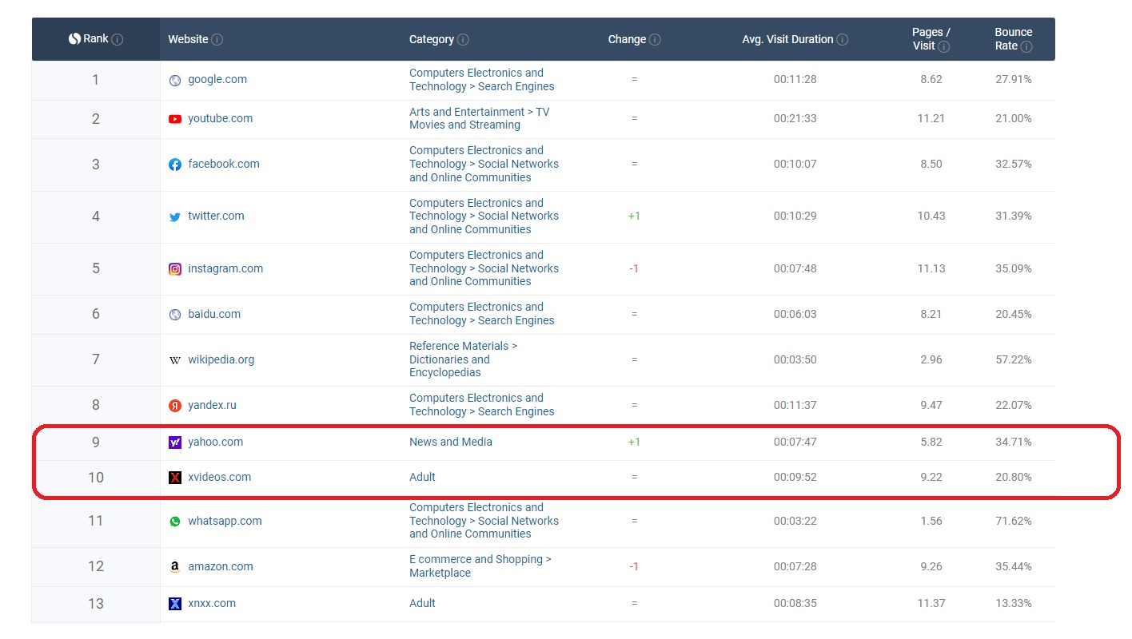
Task: Open the instagram.com link
Action: point(225,269)
